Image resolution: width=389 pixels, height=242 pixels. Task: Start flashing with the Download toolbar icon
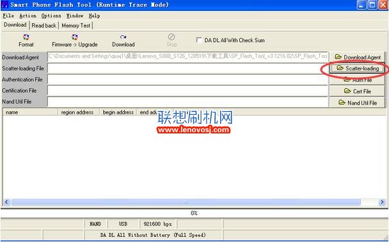tap(123, 41)
